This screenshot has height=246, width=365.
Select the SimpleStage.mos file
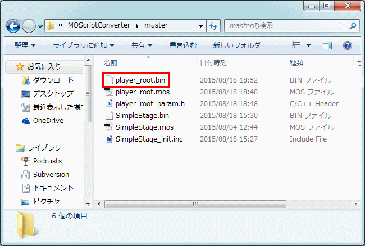(144, 127)
